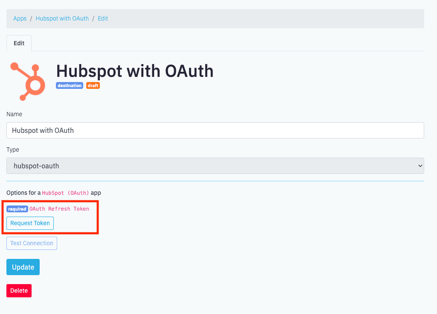Click the Hubspot with OAuth heading
Viewport: 437px width, 314px height.
tap(135, 71)
